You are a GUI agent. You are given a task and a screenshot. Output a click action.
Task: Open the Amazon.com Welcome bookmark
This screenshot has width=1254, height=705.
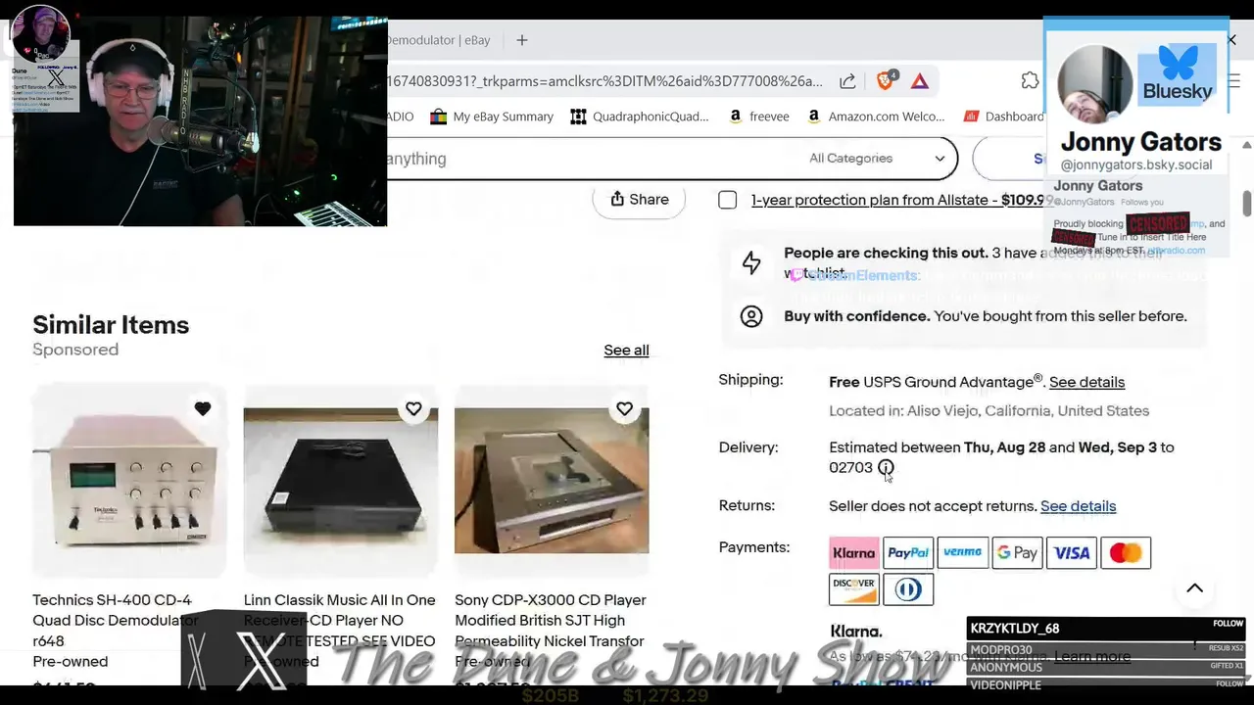click(875, 117)
